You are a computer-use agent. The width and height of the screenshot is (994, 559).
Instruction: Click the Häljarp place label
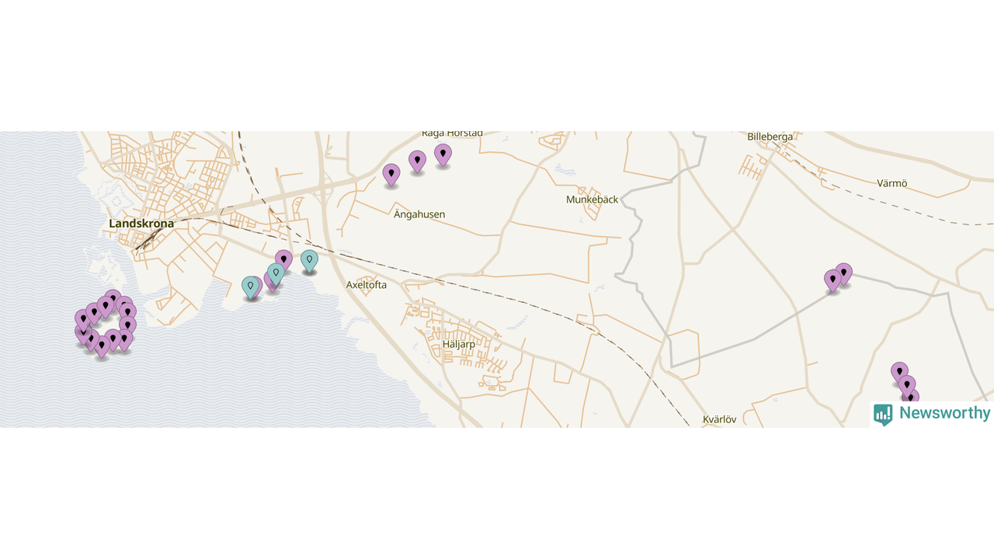click(458, 344)
